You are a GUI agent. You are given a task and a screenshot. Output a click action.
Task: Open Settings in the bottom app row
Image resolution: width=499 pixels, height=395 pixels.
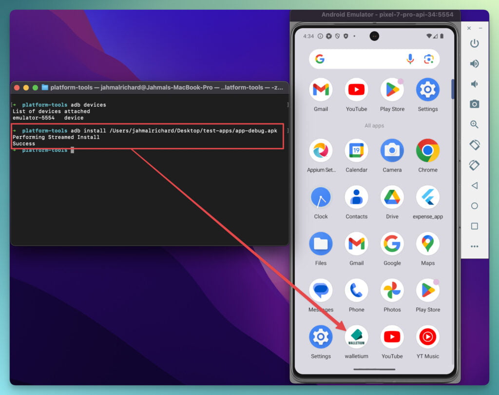tap(321, 337)
